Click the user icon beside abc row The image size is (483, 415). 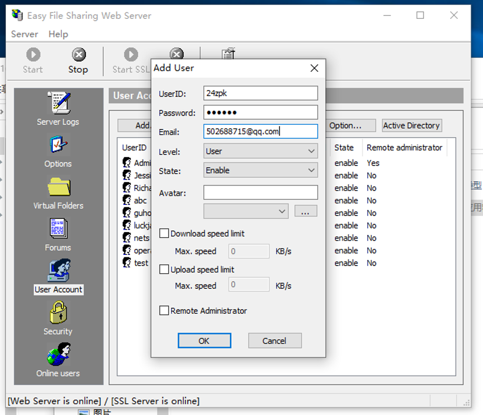[x=126, y=200]
